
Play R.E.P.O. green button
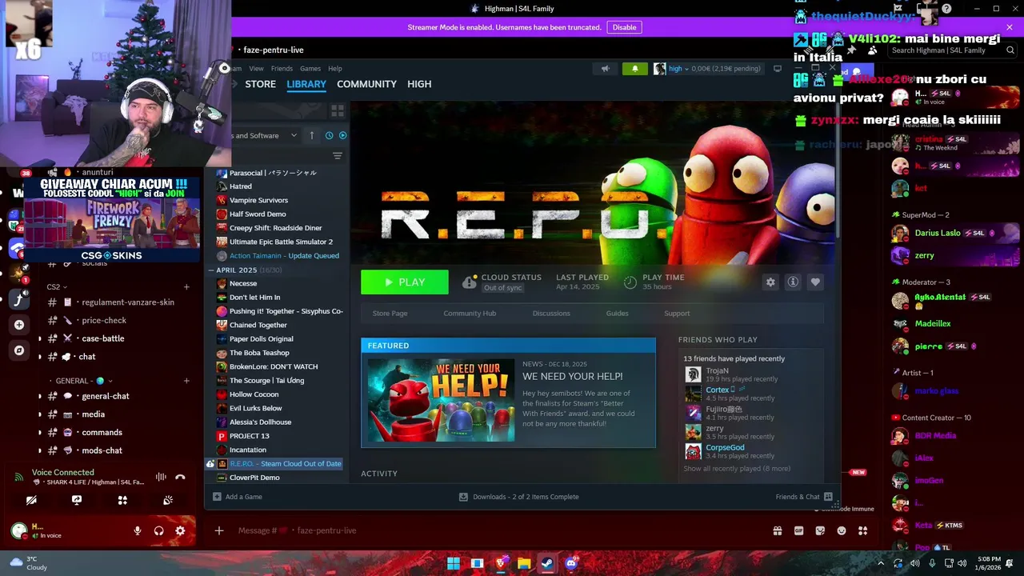click(405, 282)
